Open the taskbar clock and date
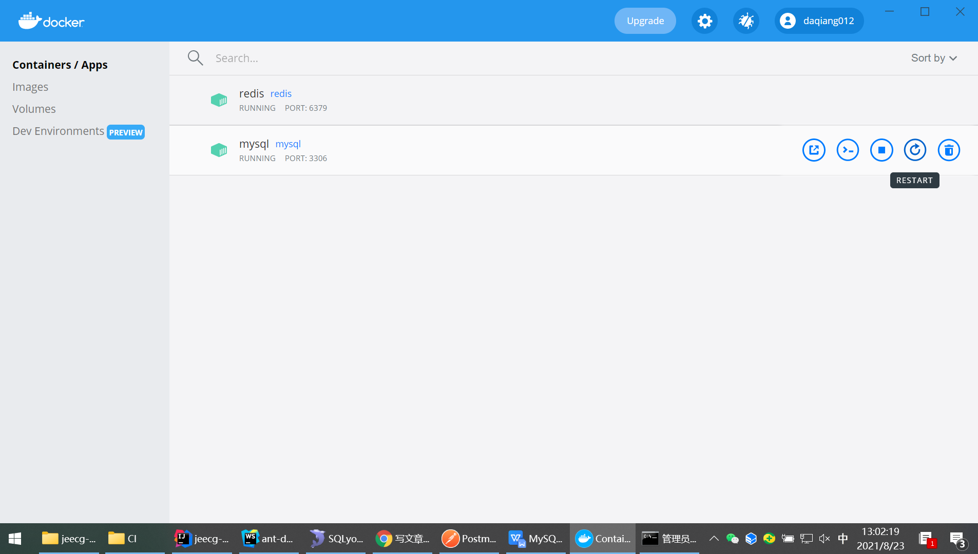Image resolution: width=978 pixels, height=554 pixels. (880, 539)
